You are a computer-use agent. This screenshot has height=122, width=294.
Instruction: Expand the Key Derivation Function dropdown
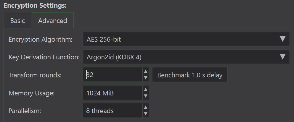point(186,57)
